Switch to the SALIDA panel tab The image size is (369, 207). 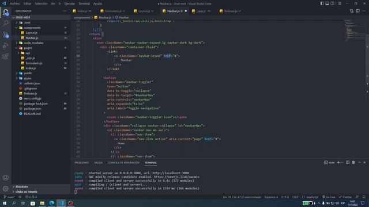coord(99,163)
